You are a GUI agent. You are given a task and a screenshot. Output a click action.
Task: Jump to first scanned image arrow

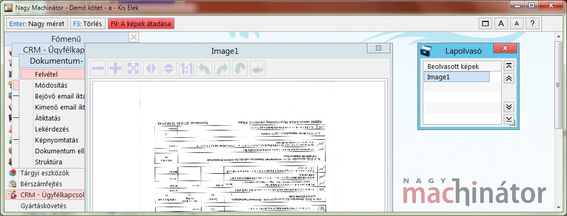coord(509,66)
